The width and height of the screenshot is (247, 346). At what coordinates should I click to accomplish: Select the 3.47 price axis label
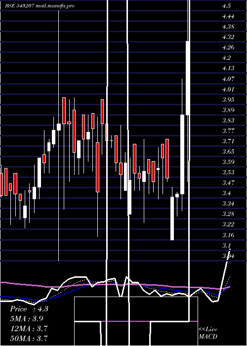pyautogui.click(x=228, y=183)
